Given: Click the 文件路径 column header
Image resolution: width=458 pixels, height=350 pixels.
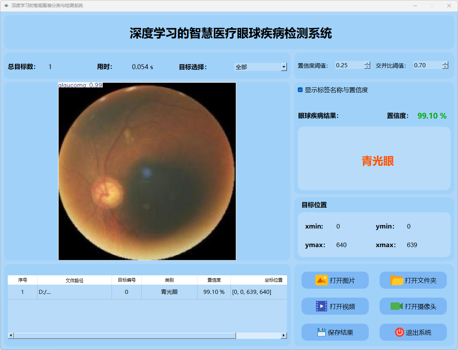Looking at the screenshot, I should (74, 280).
